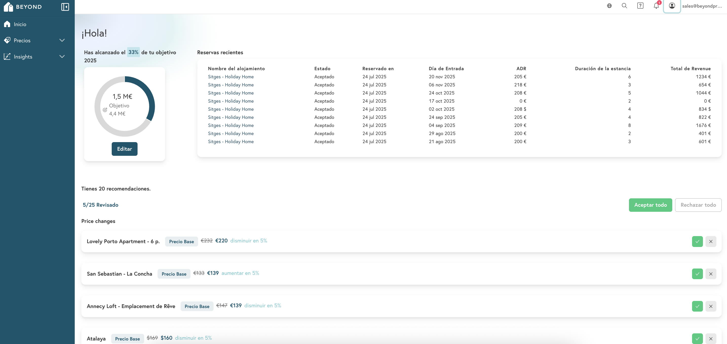This screenshot has width=727, height=344.
Task: Open the user account avatar icon
Action: click(x=672, y=6)
